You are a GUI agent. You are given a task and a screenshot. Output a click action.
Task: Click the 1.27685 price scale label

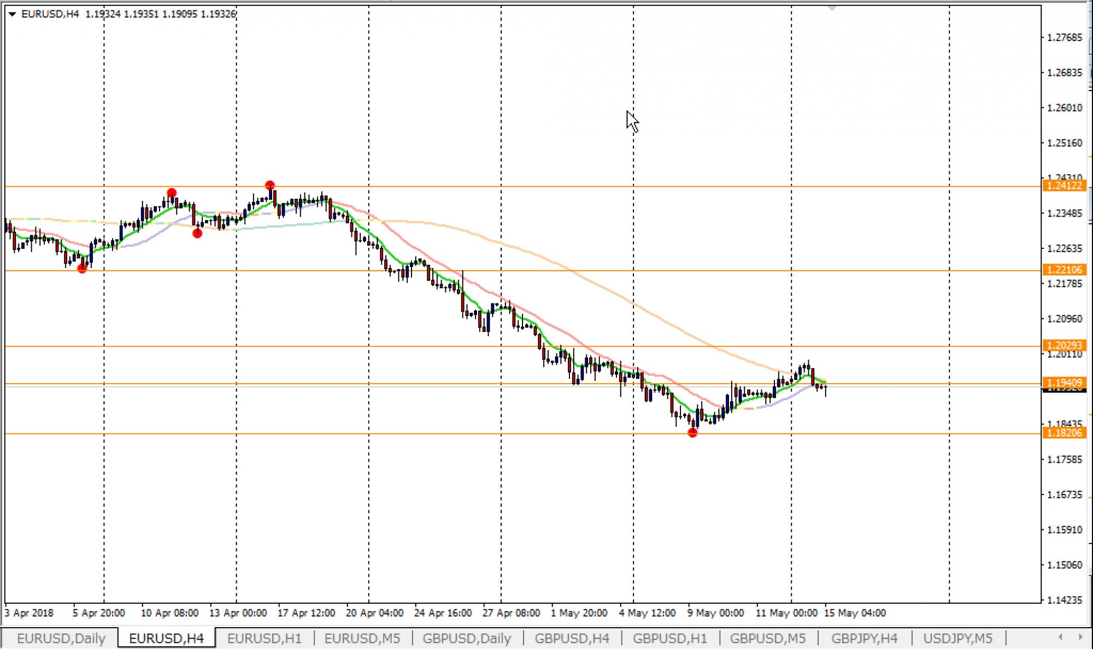click(1065, 38)
